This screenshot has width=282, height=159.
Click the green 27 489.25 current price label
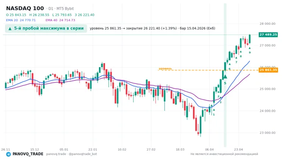coord(268,34)
